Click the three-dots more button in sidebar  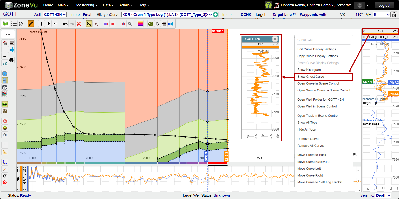[8, 34]
